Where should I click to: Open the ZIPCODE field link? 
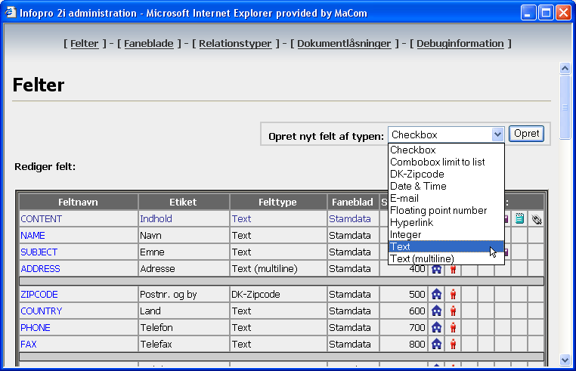pyautogui.click(x=39, y=294)
